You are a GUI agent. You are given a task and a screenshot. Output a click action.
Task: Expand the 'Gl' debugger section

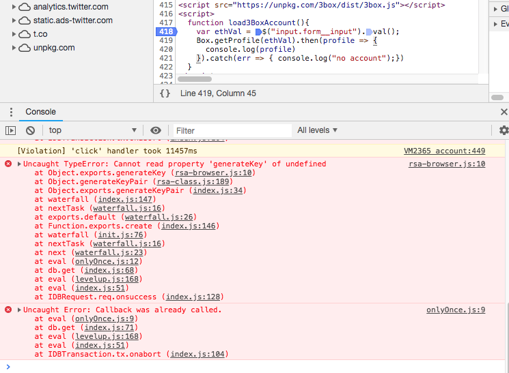495,9
